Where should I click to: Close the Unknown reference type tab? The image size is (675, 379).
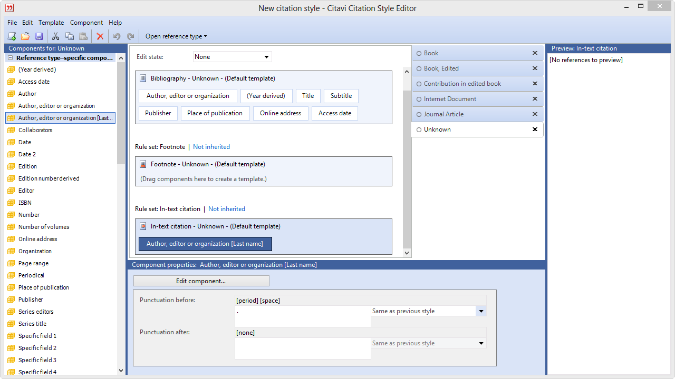[535, 129]
